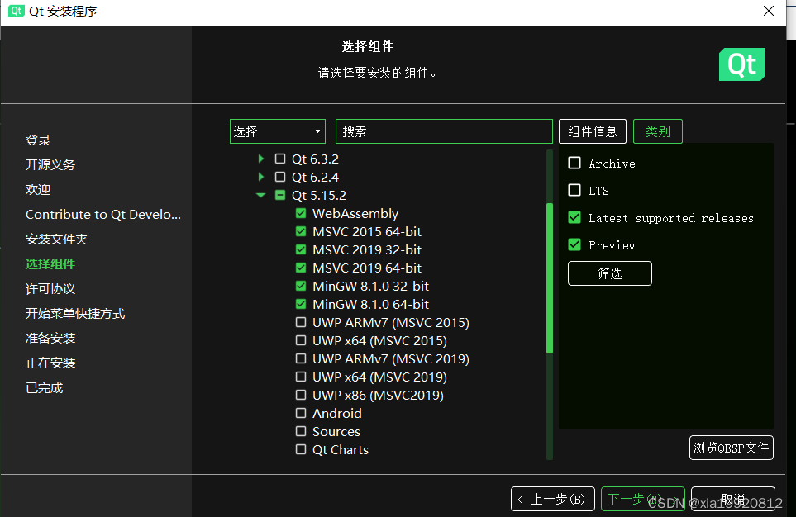Screen dimensions: 796x517
Task: Uncheck MSVC 2019 32-bit
Action: (x=301, y=249)
